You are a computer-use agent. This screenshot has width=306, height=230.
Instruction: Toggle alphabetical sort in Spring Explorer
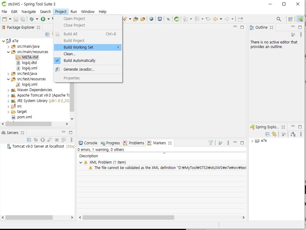293,134
